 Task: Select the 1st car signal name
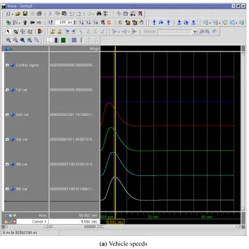click(22, 90)
